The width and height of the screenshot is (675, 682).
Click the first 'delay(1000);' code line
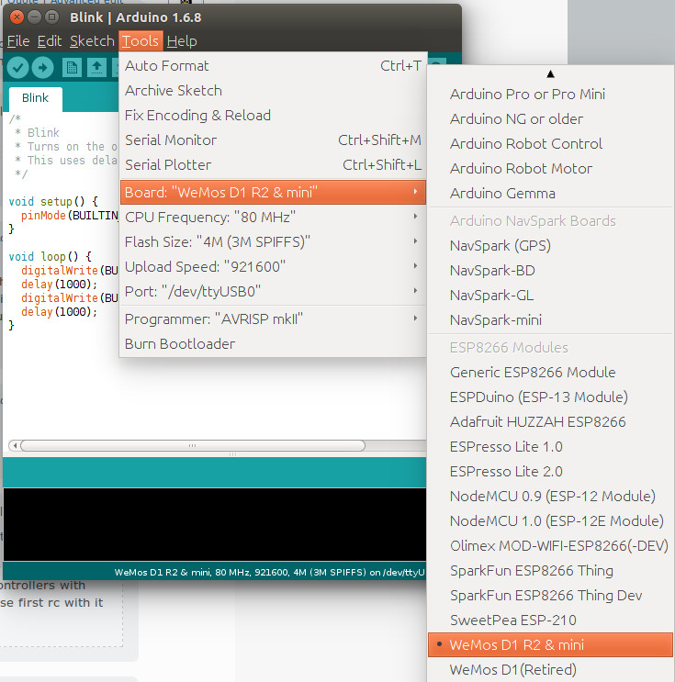[59, 284]
